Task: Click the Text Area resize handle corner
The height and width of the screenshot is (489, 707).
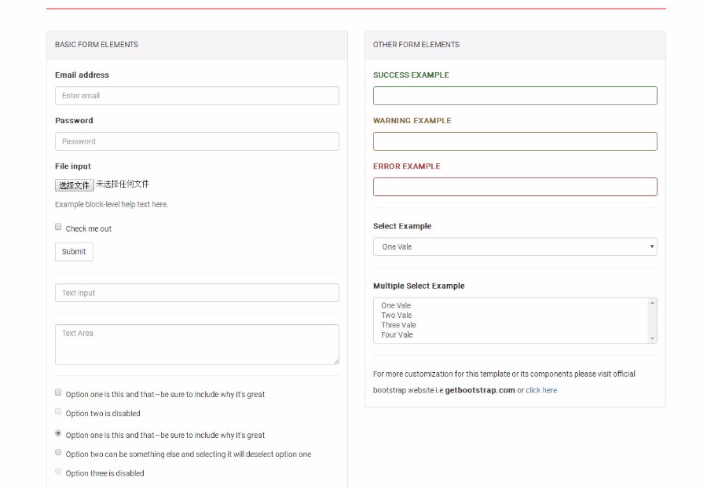Action: (336, 362)
